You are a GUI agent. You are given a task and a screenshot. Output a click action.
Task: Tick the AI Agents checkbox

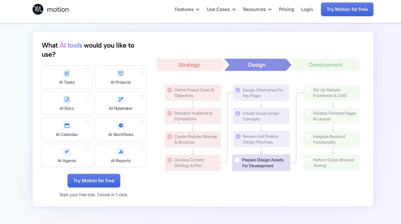coord(87,149)
